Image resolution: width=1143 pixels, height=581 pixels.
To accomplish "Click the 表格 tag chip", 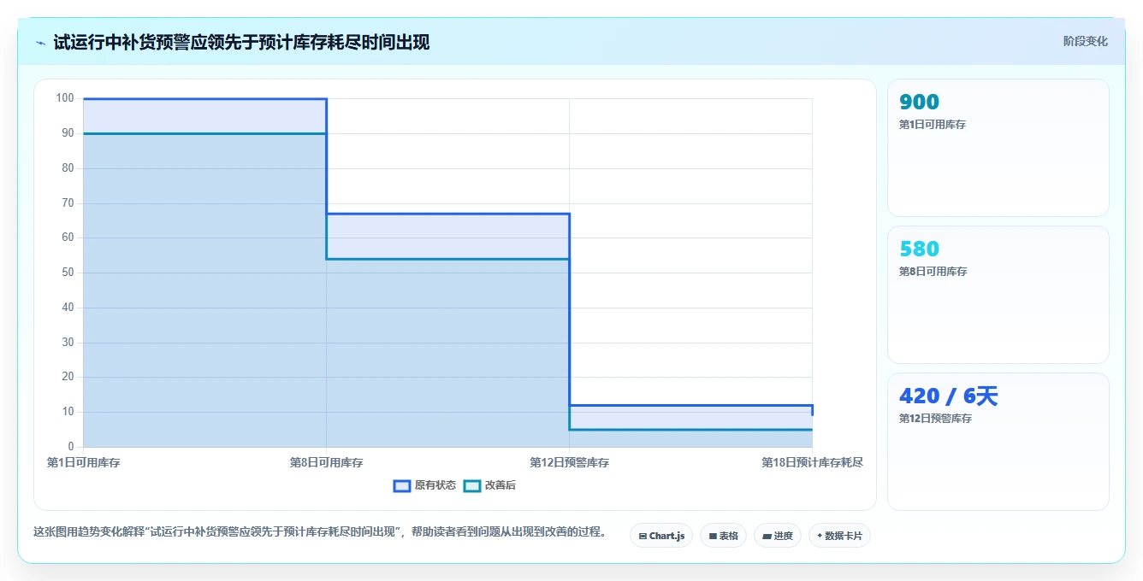I will point(723,536).
